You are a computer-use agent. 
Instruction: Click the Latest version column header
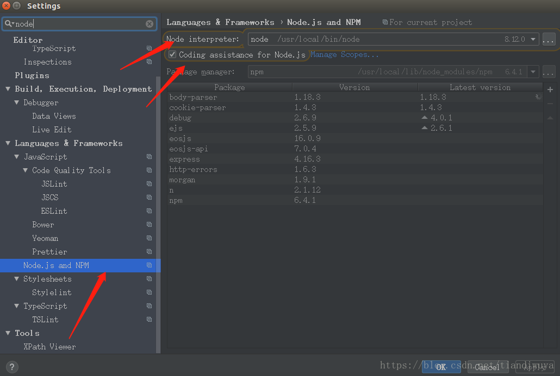(480, 87)
